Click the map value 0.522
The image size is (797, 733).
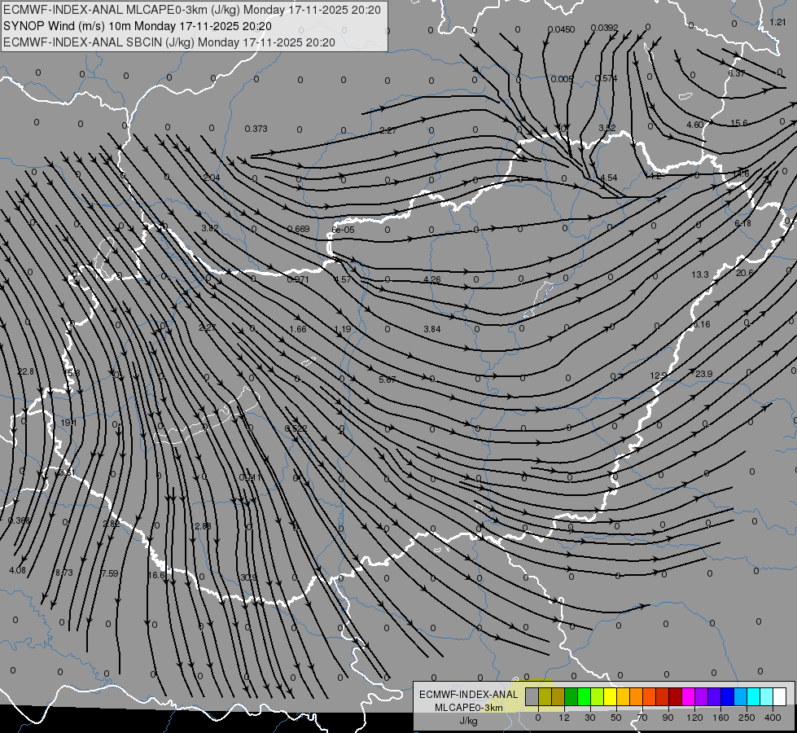tap(296, 428)
